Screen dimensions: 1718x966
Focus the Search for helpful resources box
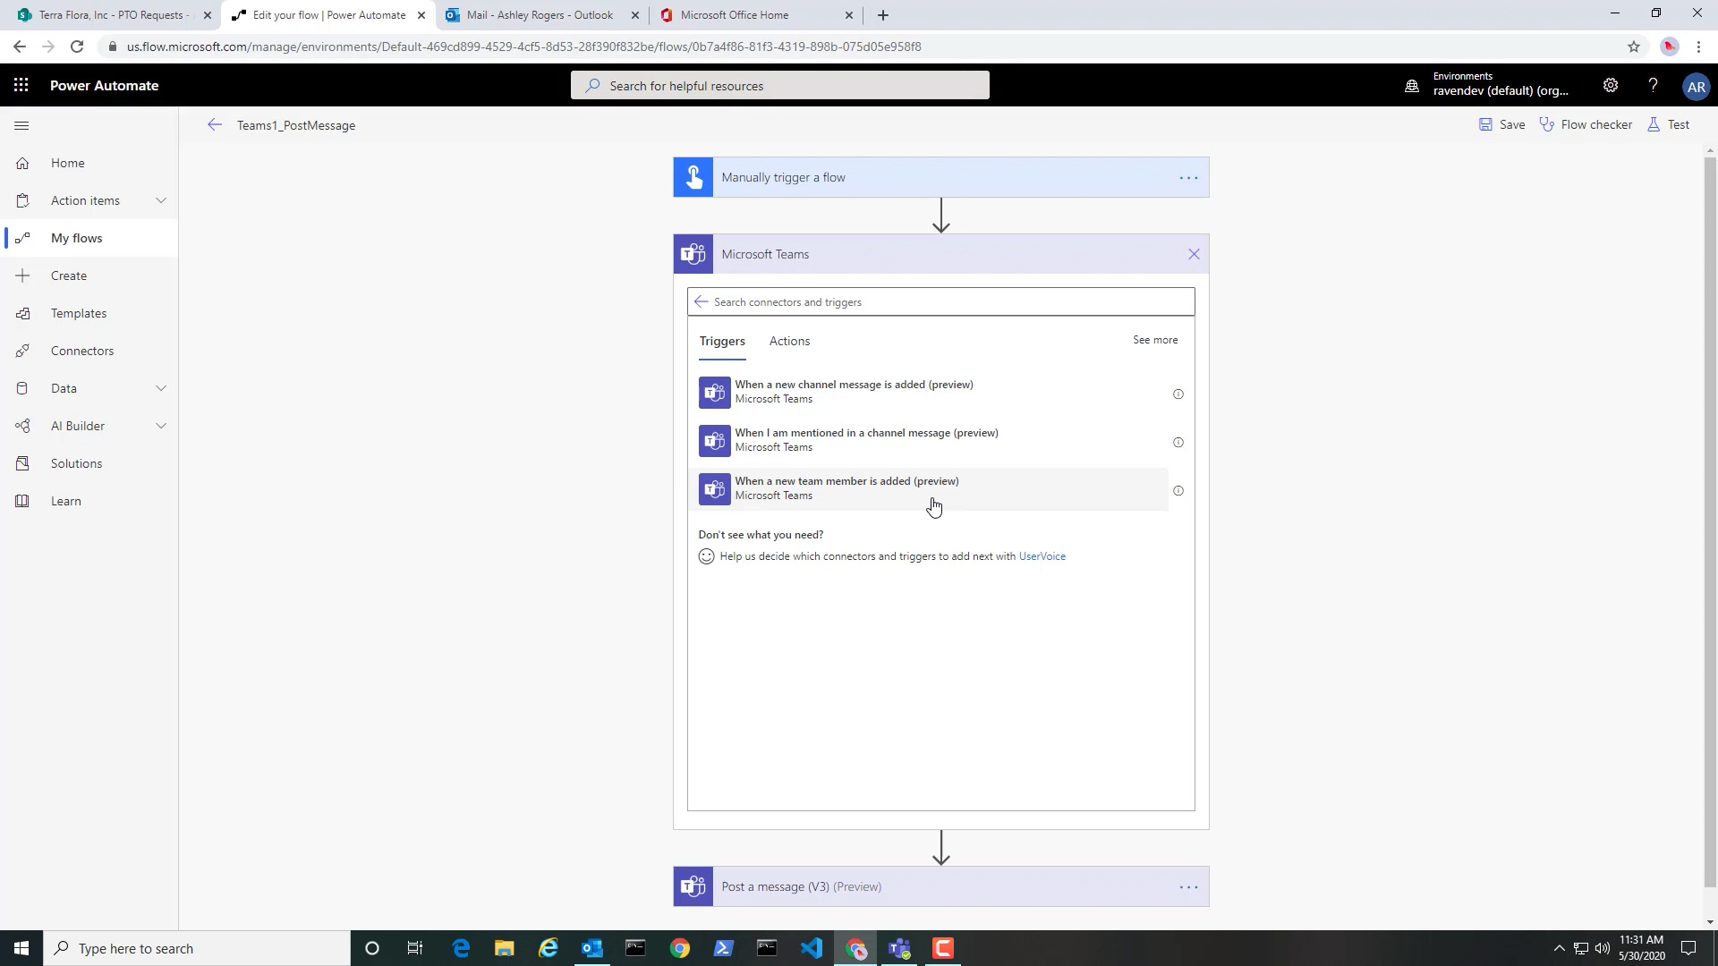click(780, 86)
